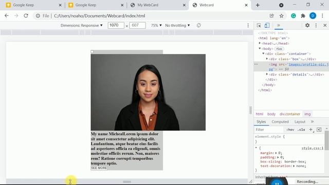Select body in breadcrumb
329x185 pixels.
tap(271, 114)
